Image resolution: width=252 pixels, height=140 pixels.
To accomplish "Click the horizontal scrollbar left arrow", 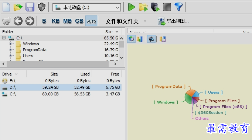I will coord(3,64).
